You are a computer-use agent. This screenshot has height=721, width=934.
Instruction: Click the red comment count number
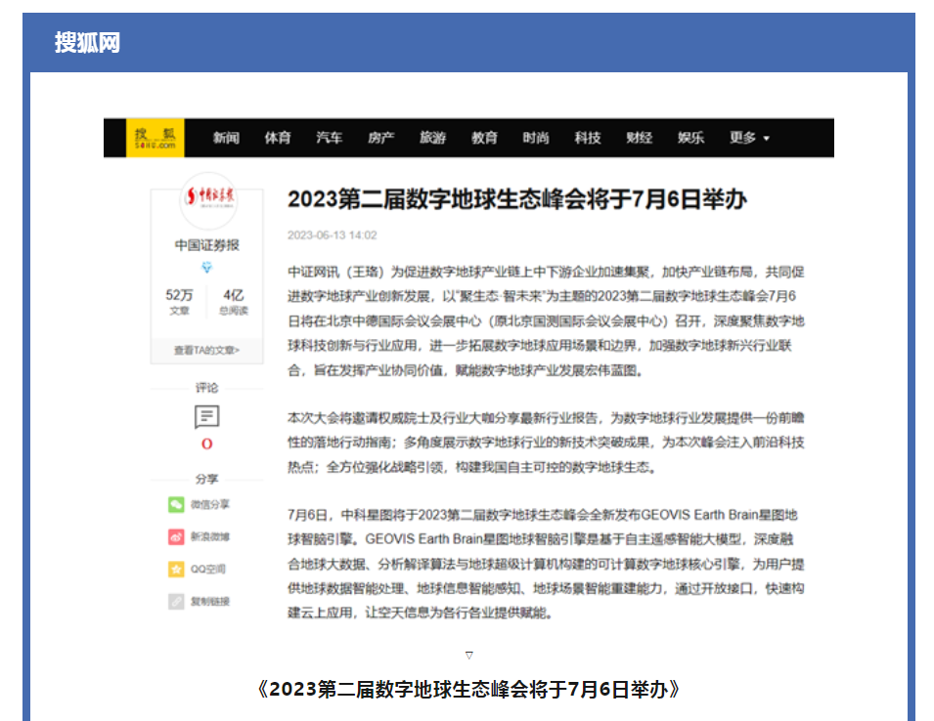point(206,444)
